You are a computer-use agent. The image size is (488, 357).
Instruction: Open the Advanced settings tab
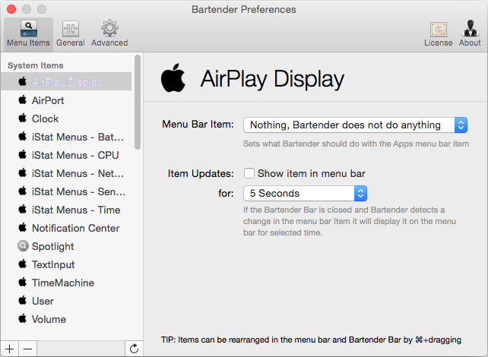point(109,34)
